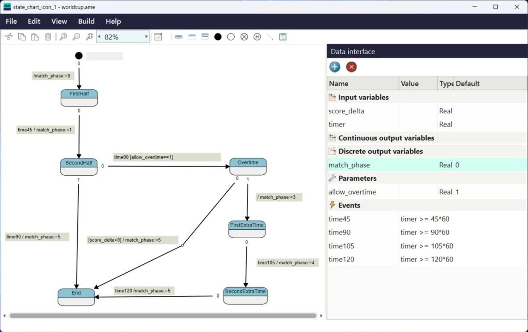This screenshot has width=528, height=332.
Task: Click the check state chart icon
Action: point(158,37)
